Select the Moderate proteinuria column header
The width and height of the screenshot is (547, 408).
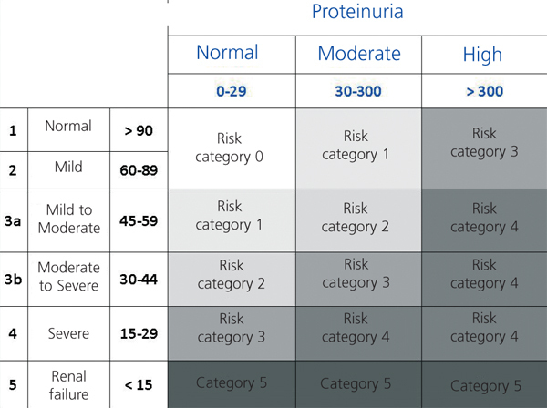358,53
